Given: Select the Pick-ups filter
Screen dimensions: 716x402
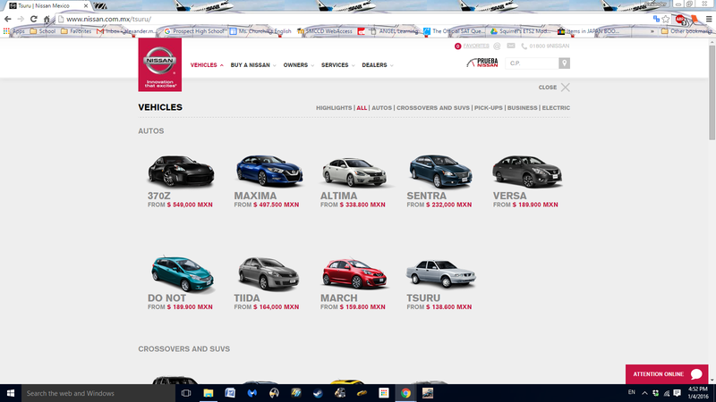Looking at the screenshot, I should click(x=488, y=108).
